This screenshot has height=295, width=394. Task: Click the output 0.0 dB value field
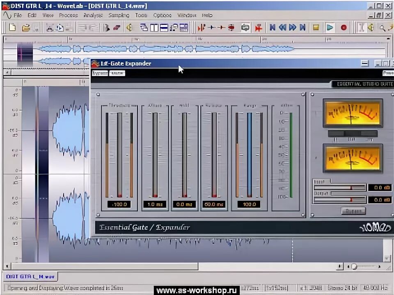[x=380, y=200]
